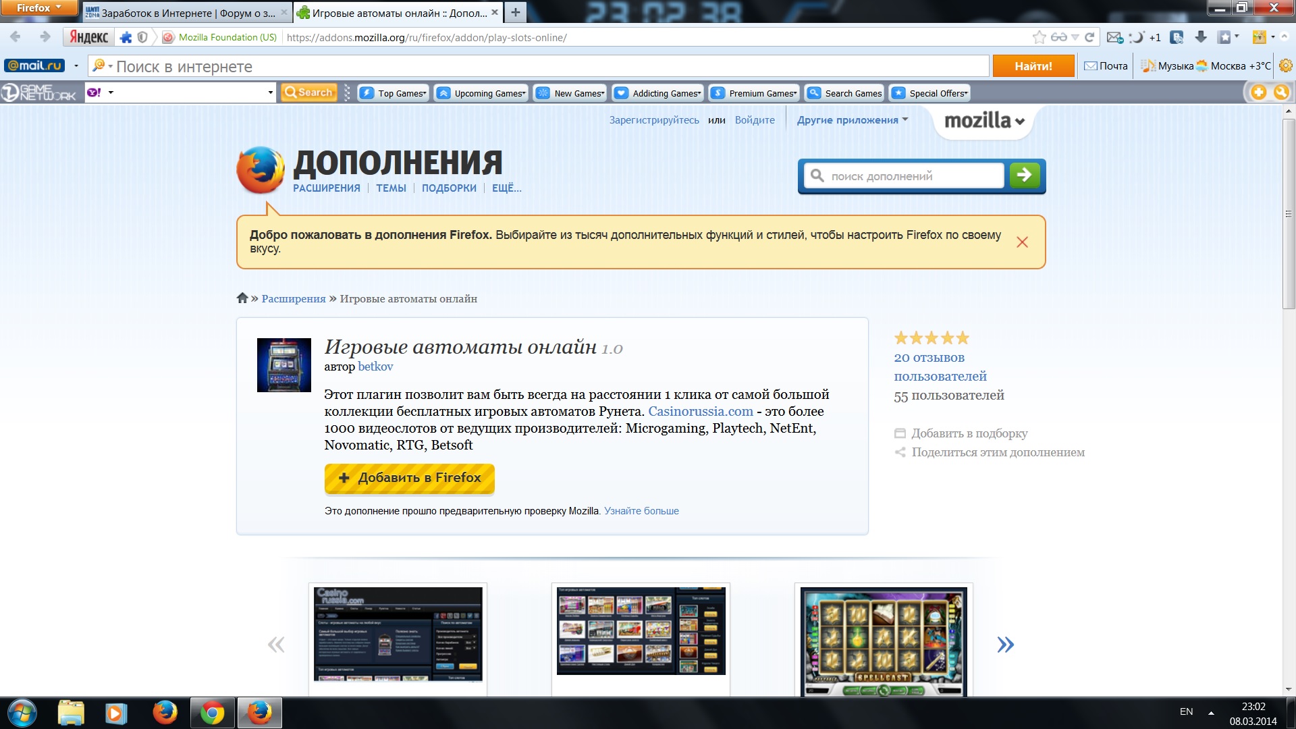Click the orange plus icon on the game toolbar
This screenshot has width=1296, height=729.
coord(1258,92)
